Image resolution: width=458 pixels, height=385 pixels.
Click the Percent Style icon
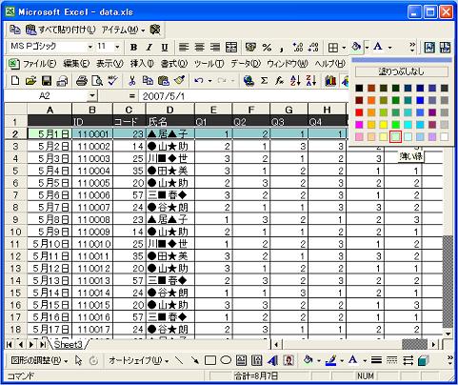(x=267, y=48)
